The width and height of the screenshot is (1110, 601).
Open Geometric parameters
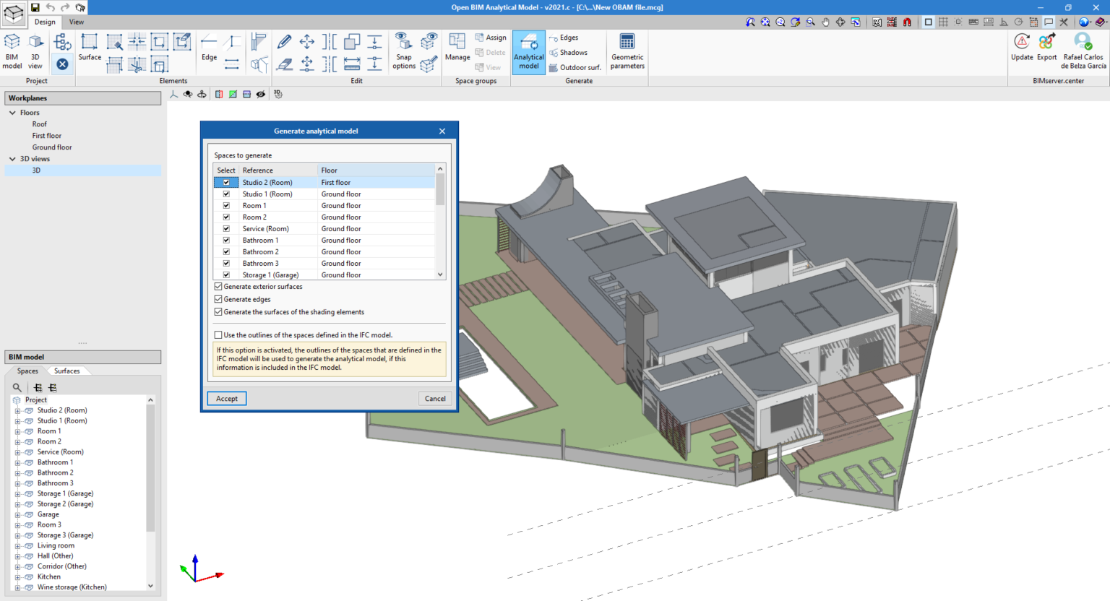tap(626, 51)
